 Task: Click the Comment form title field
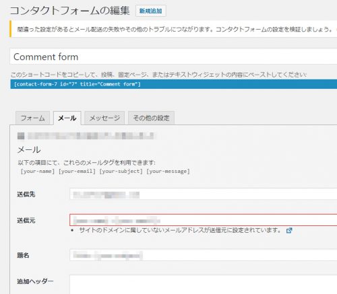(x=173, y=57)
